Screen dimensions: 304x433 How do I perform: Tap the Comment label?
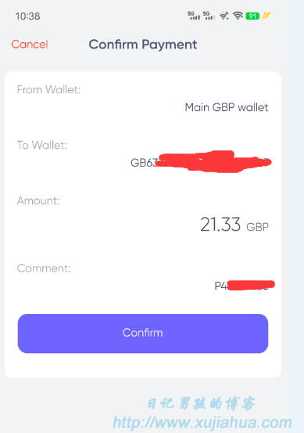coord(44,268)
